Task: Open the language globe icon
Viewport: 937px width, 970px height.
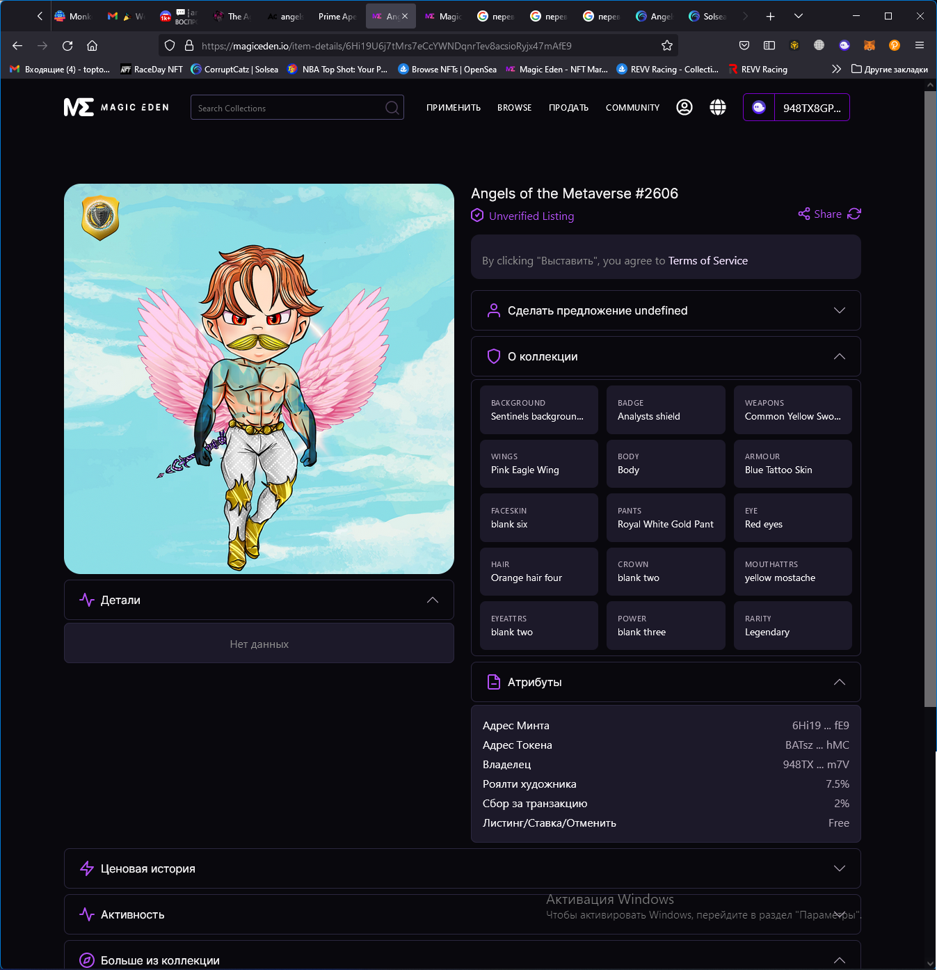Action: point(718,107)
